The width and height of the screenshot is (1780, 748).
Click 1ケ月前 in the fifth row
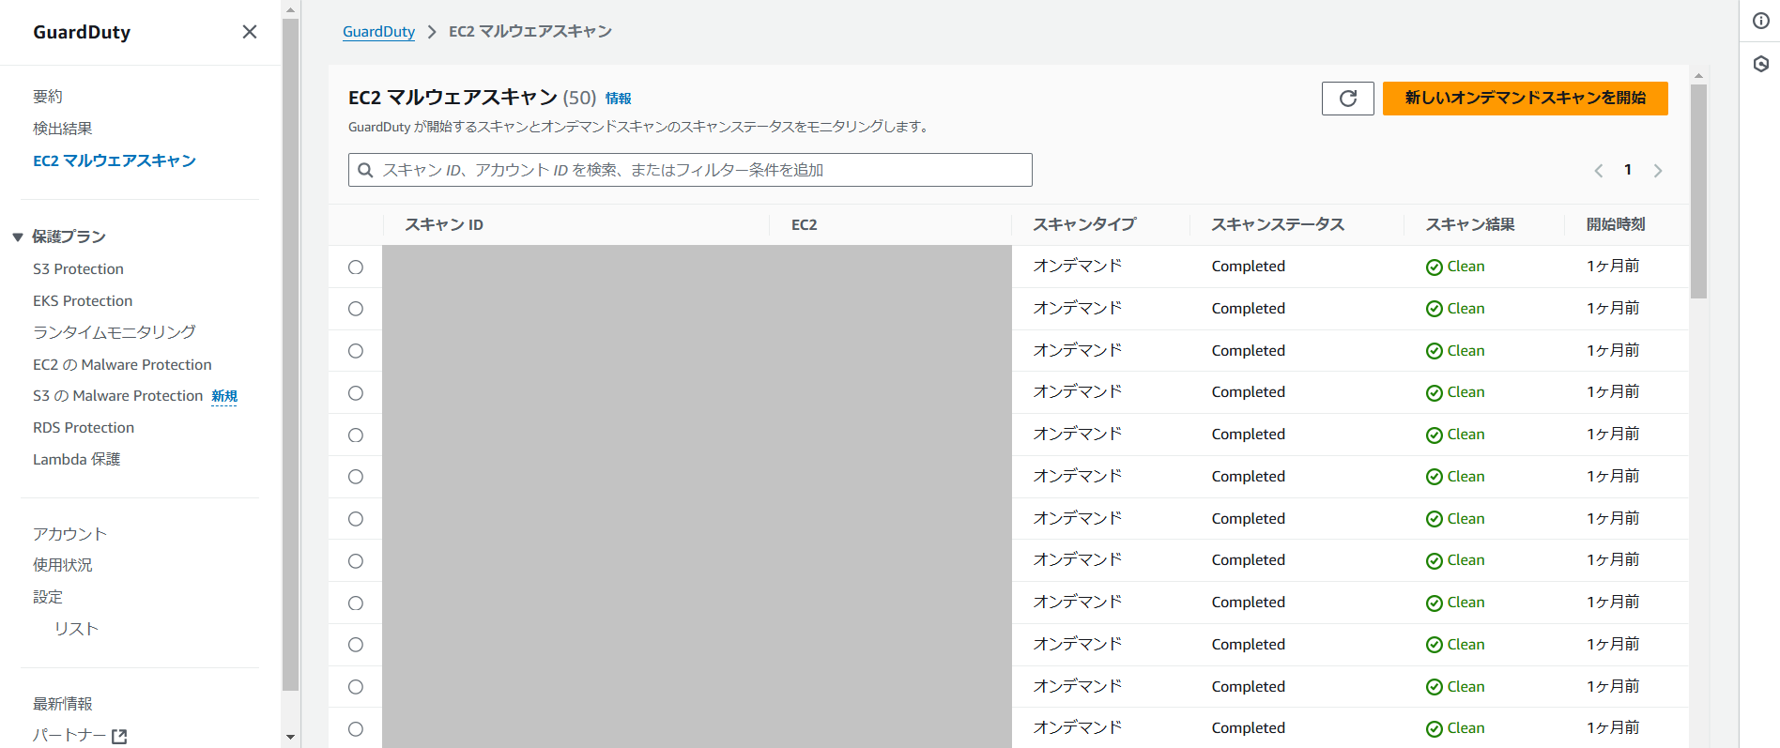pyautogui.click(x=1613, y=435)
